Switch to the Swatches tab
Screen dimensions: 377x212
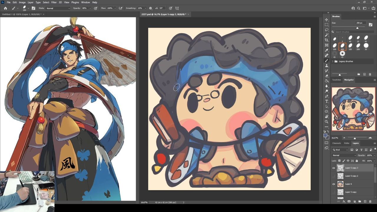pyautogui.click(x=337, y=80)
